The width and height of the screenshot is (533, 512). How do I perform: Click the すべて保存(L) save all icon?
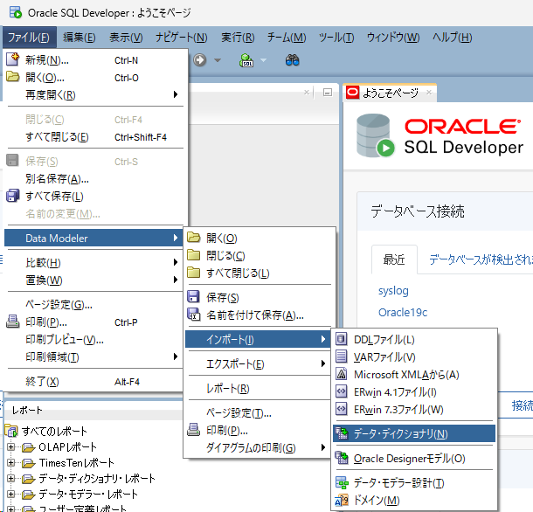pyautogui.click(x=13, y=196)
